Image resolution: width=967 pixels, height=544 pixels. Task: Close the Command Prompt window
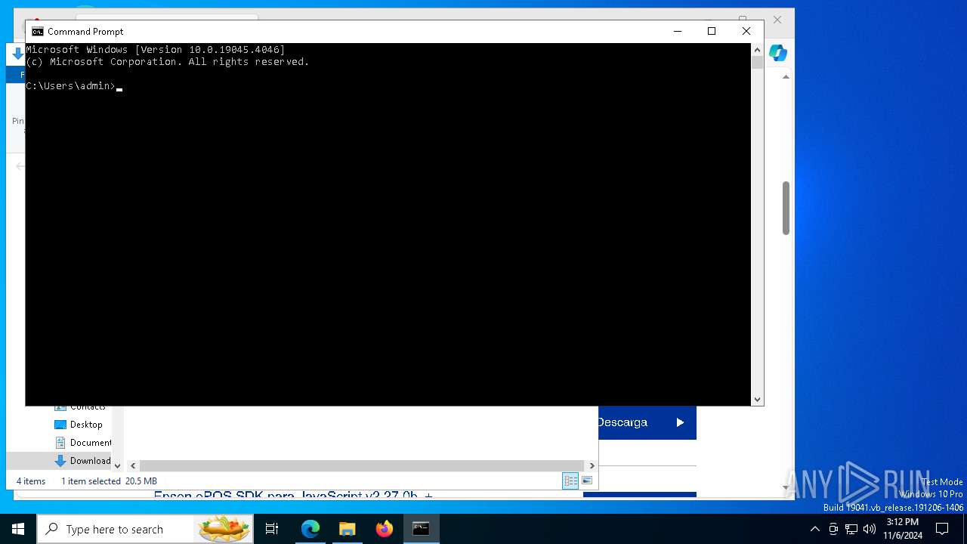[x=746, y=31]
